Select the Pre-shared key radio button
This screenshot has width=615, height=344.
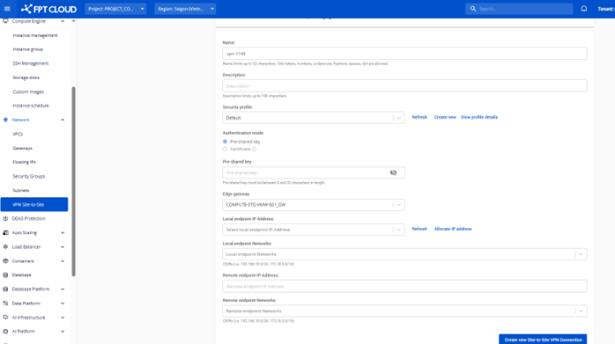(225, 142)
